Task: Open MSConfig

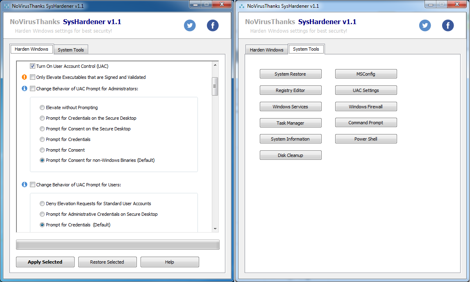Action: click(366, 74)
